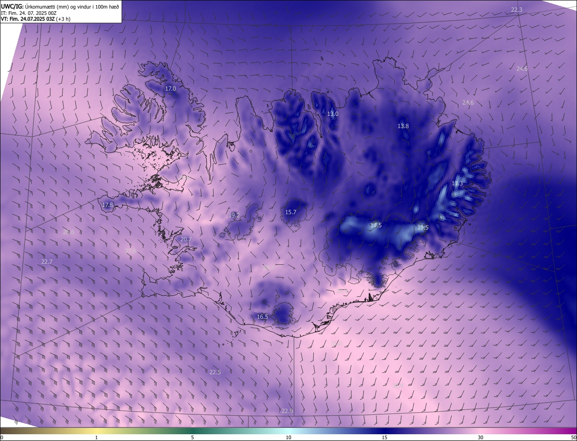Click the 15 tick on the color scale
The image size is (577, 441).
[385, 438]
